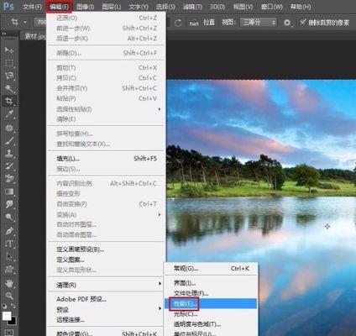The image size is (356, 336).
Task: Open the 图像(I) menu
Action: [86, 7]
